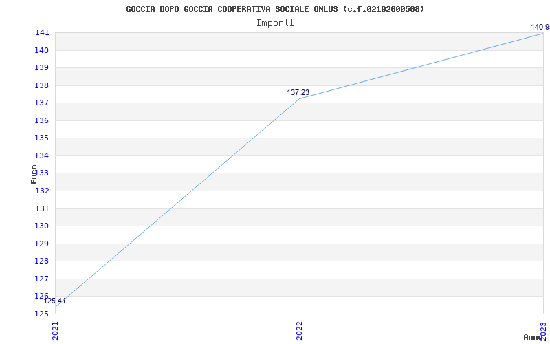Click the Anno x-axis title

pyautogui.click(x=533, y=337)
